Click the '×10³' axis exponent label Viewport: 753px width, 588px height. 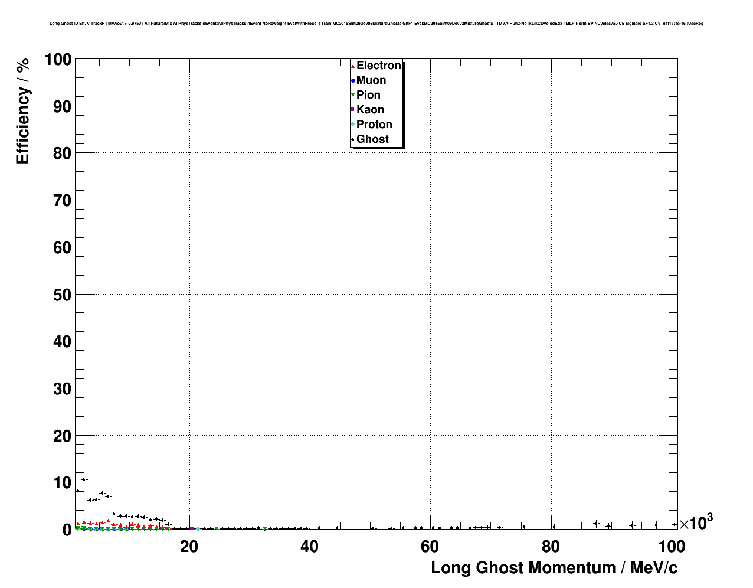pos(696,522)
